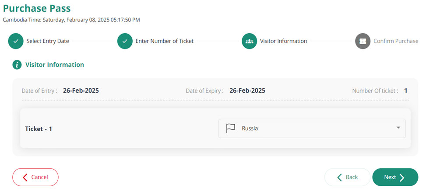Expand the nationality dropdown arrow
The image size is (426, 195).
398,128
